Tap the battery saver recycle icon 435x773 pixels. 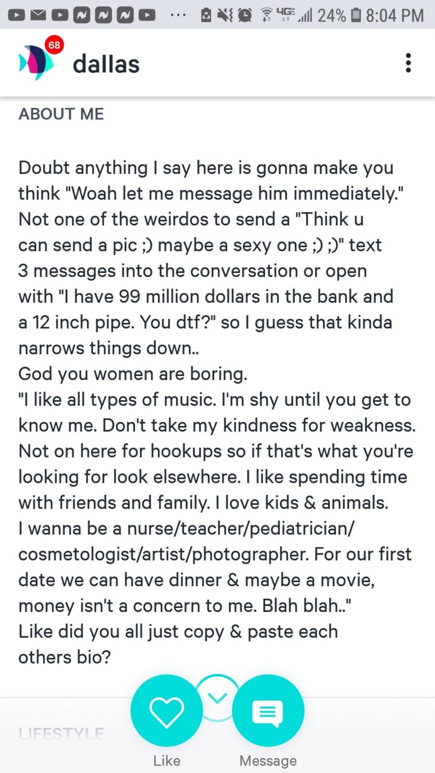[206, 15]
